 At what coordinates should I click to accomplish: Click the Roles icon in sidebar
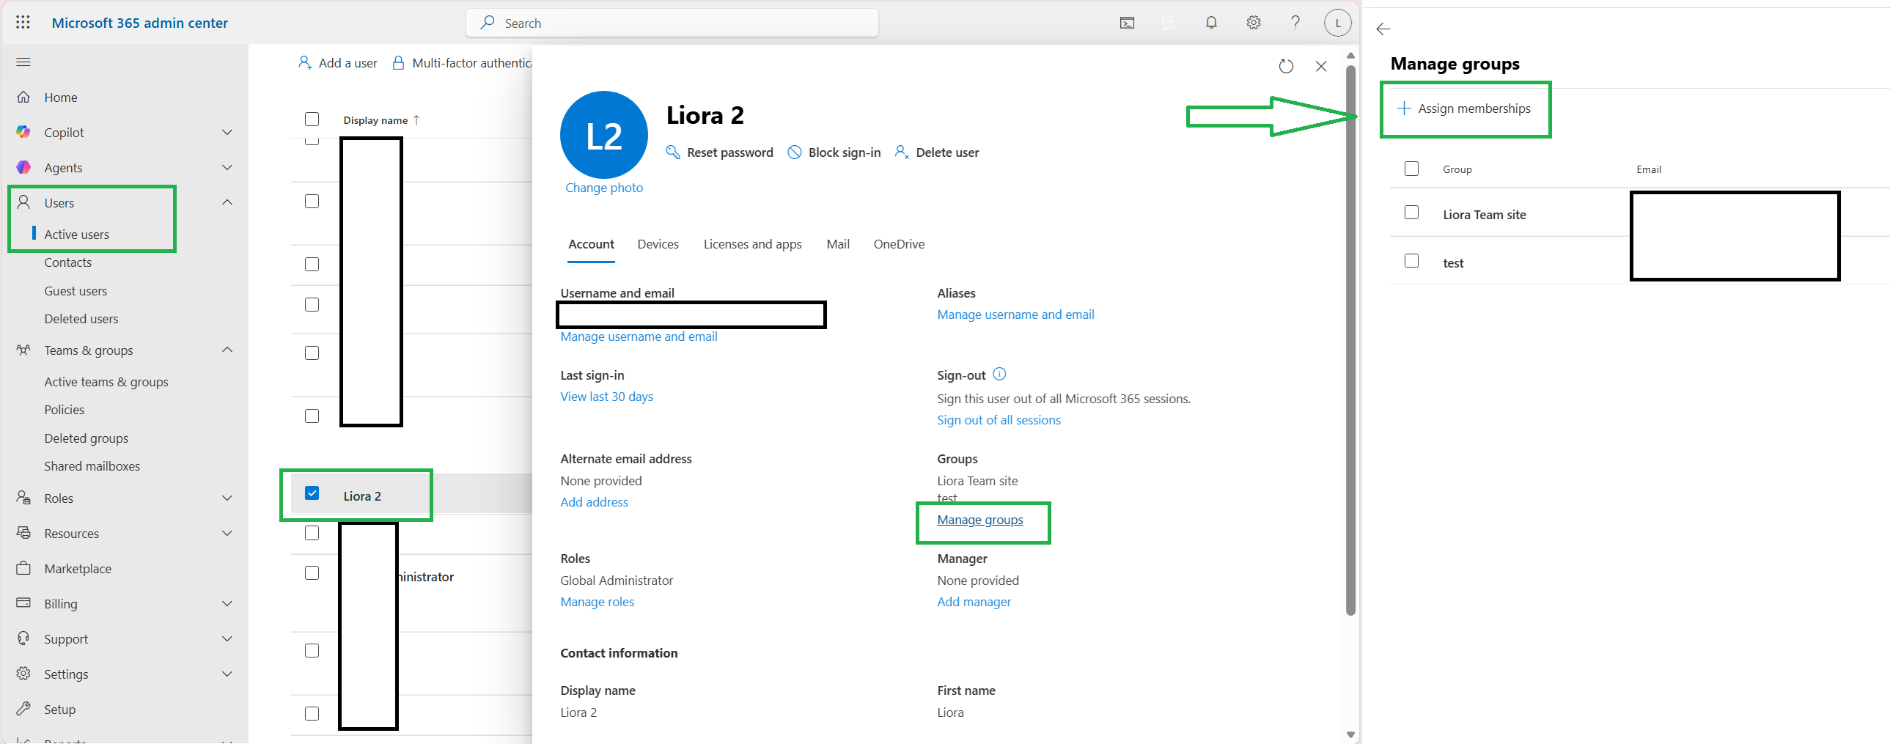point(23,498)
